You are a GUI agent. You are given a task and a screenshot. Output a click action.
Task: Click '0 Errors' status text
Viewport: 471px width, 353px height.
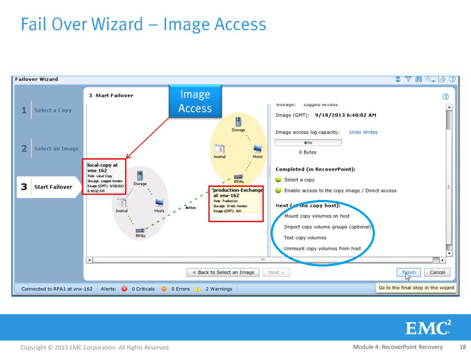tap(180, 289)
